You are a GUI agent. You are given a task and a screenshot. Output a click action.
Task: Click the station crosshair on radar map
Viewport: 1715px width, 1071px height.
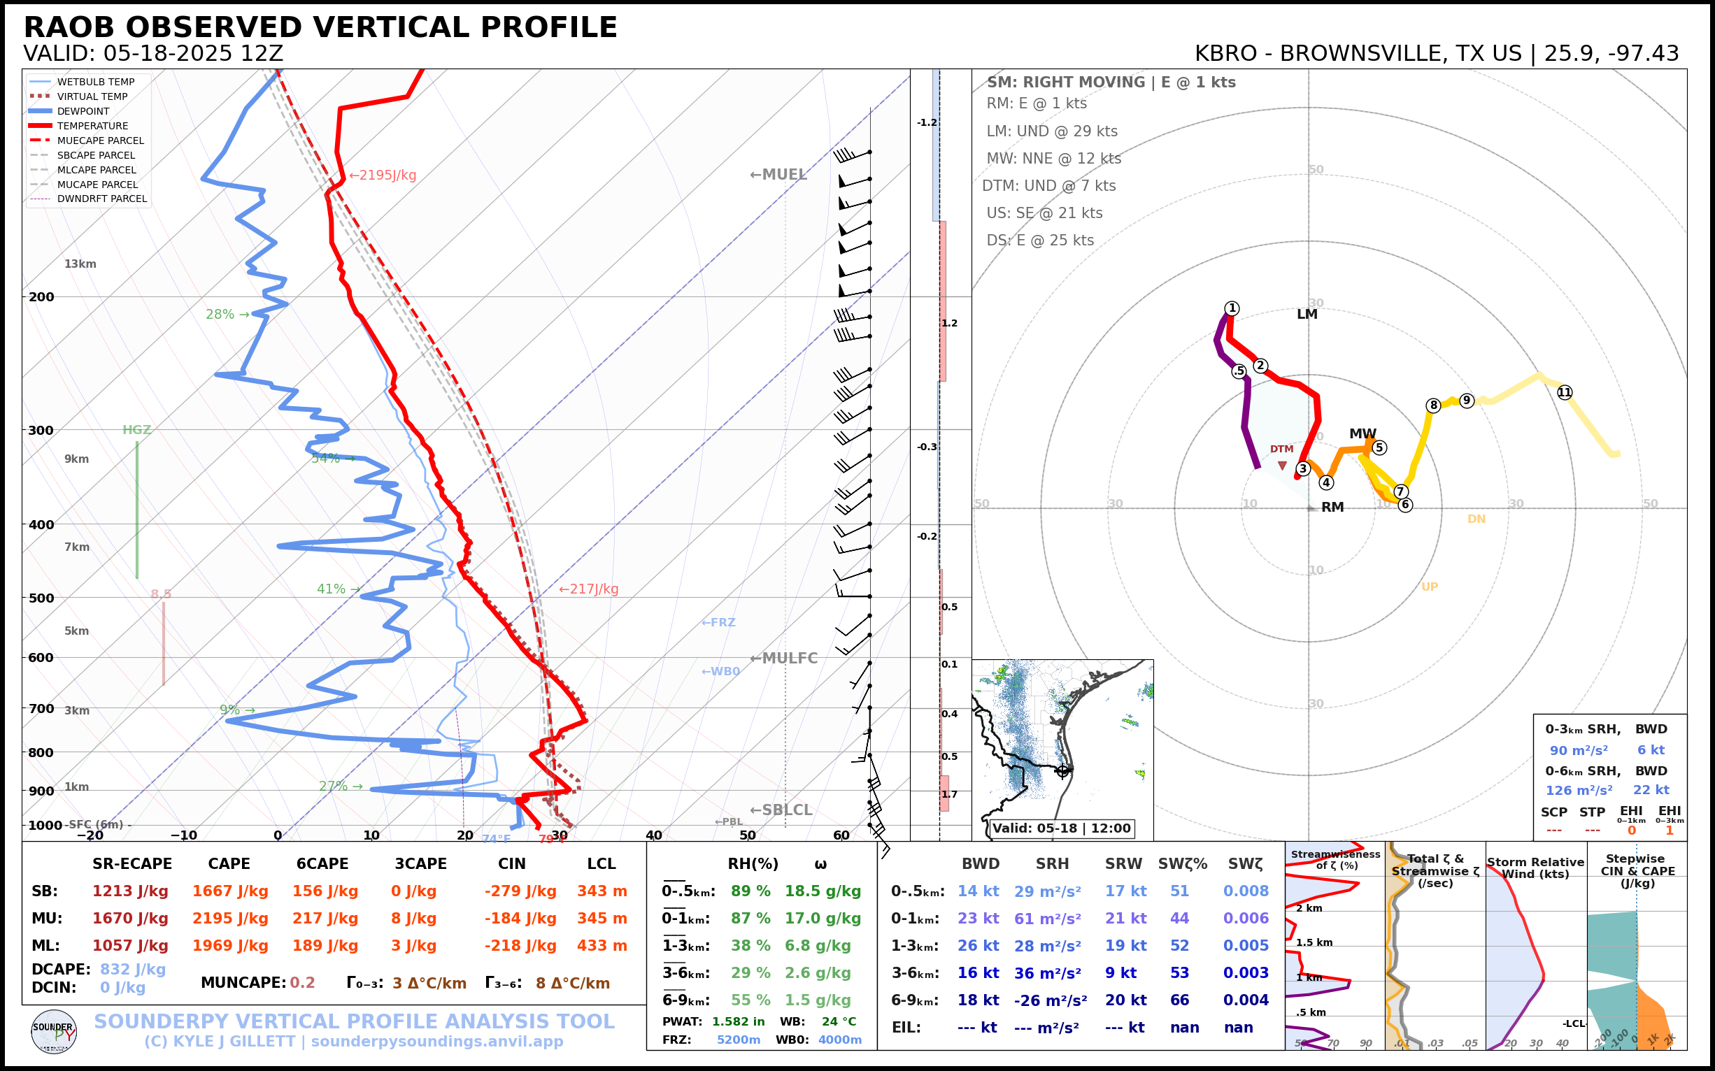click(x=1062, y=770)
